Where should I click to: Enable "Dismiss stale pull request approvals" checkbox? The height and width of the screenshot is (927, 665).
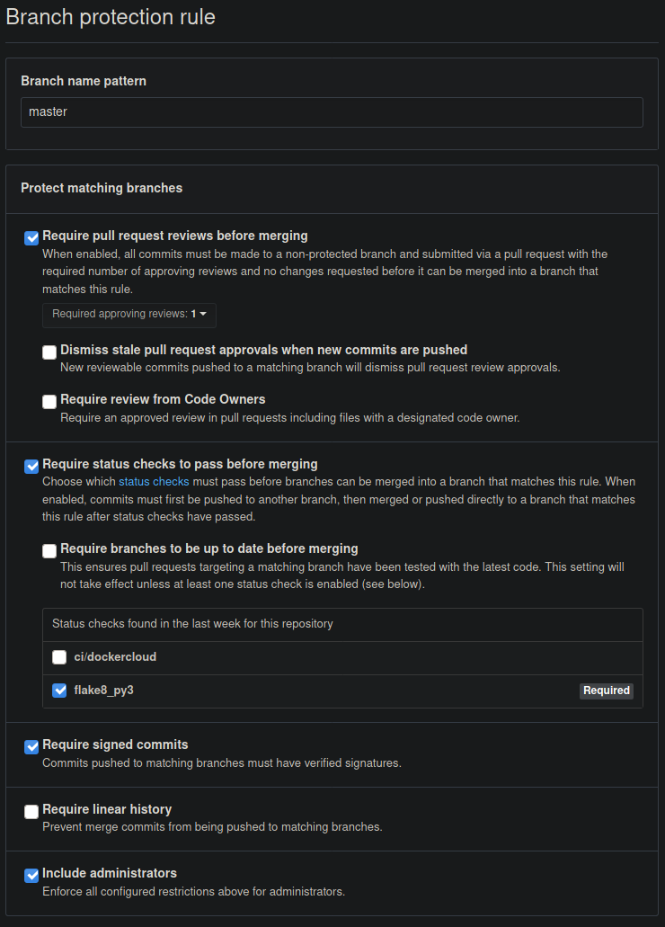49,352
